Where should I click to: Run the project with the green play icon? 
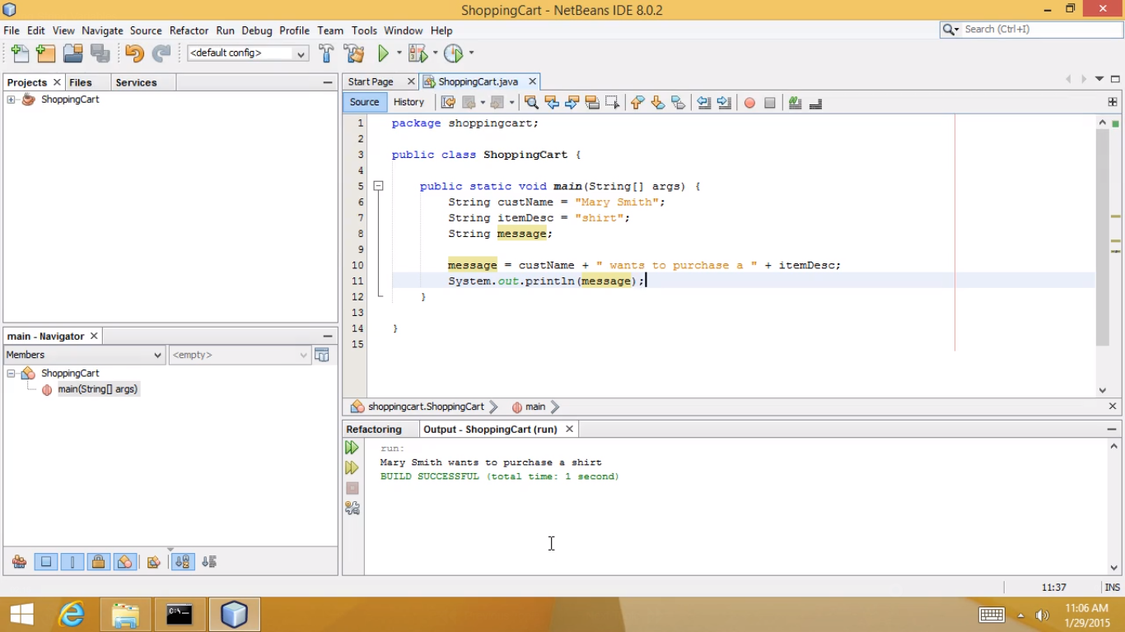coord(383,53)
